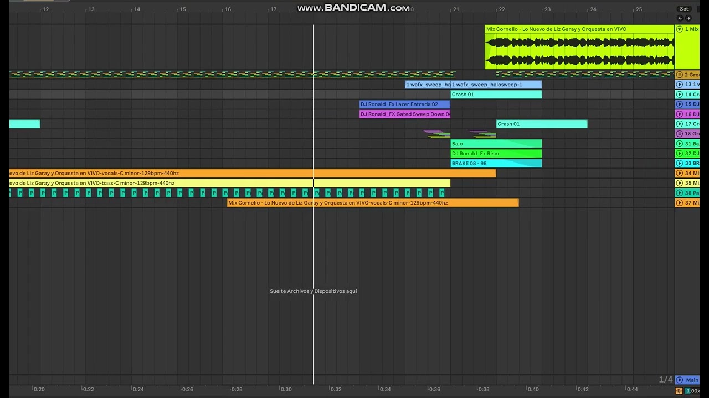The height and width of the screenshot is (398, 709).
Task: Unfold track 13 wafx sweep with its arrow
Action: pyautogui.click(x=680, y=85)
